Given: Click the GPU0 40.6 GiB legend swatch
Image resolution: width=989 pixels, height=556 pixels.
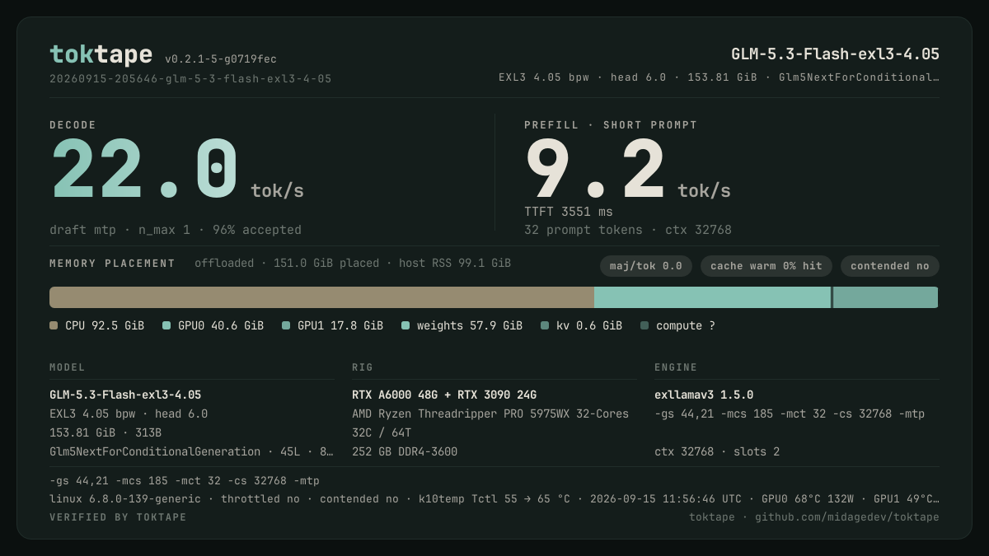Looking at the screenshot, I should coord(166,325).
